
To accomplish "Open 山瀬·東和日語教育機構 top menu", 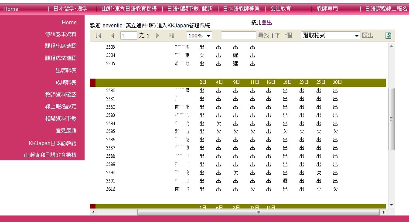I will pyautogui.click(x=129, y=9).
